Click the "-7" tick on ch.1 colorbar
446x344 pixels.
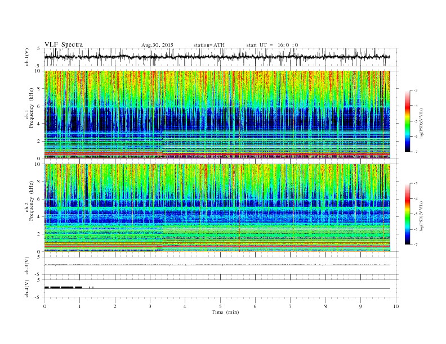[x=416, y=152]
